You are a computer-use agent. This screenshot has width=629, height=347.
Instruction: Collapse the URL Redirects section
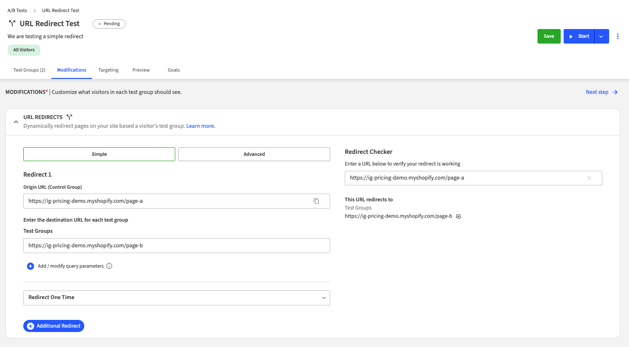tap(16, 121)
